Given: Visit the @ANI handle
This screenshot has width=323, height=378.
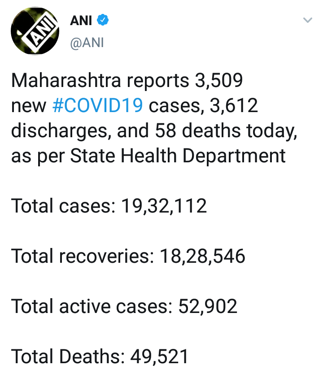Looking at the screenshot, I should tap(87, 43).
